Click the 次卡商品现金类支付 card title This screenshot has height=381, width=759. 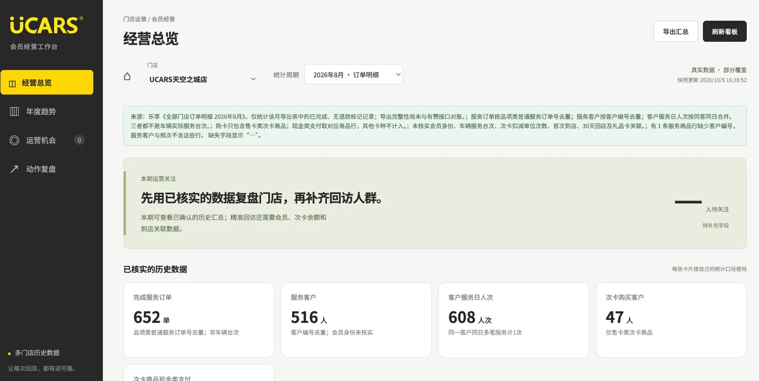tap(162, 378)
